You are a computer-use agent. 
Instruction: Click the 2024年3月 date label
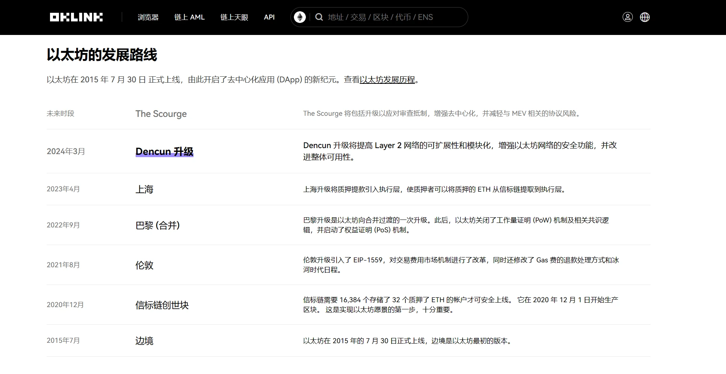[66, 151]
